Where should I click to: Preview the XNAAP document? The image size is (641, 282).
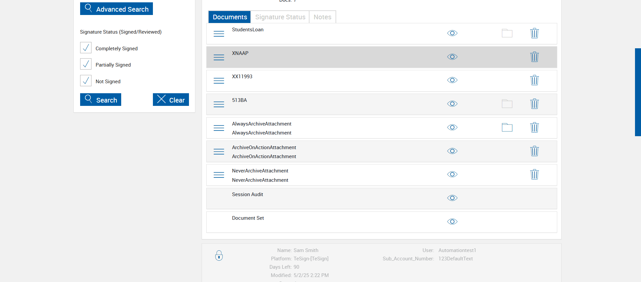[452, 57]
